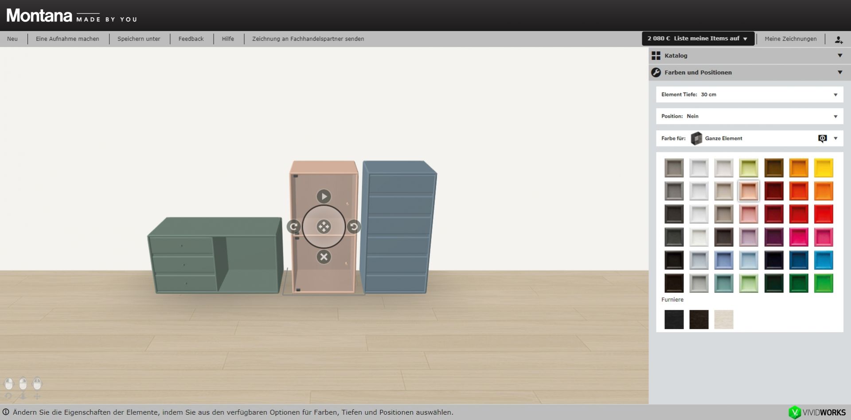Click Speichern unter in the menu bar

(139, 39)
